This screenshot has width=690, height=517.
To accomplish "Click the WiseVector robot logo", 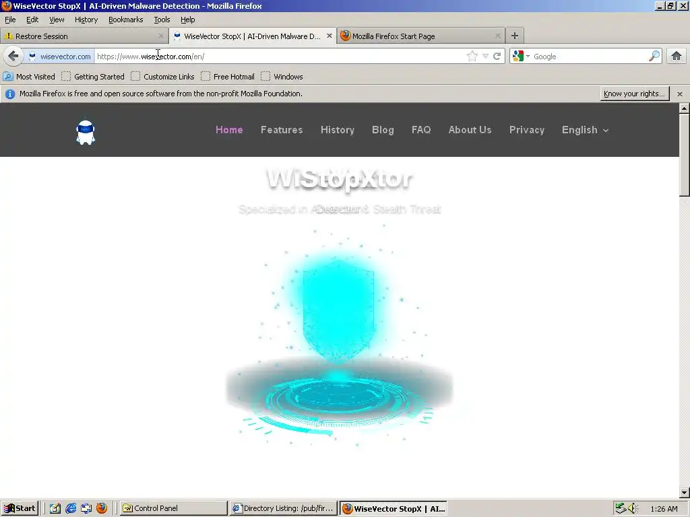I will point(86,132).
